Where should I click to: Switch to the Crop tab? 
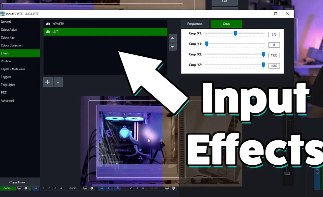click(226, 24)
